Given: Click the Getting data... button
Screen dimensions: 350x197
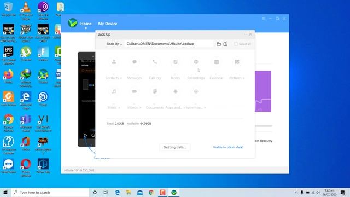Looking at the screenshot, I should point(175,147).
